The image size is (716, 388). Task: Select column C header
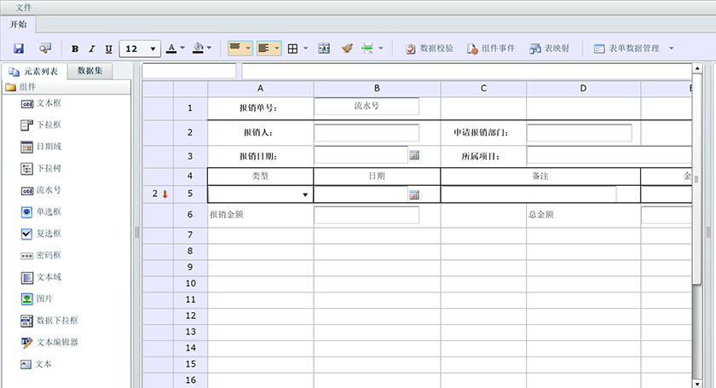point(483,89)
